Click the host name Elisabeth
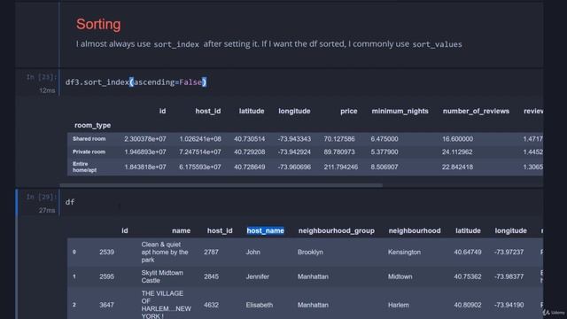This screenshot has height=319, width=567. 260,305
